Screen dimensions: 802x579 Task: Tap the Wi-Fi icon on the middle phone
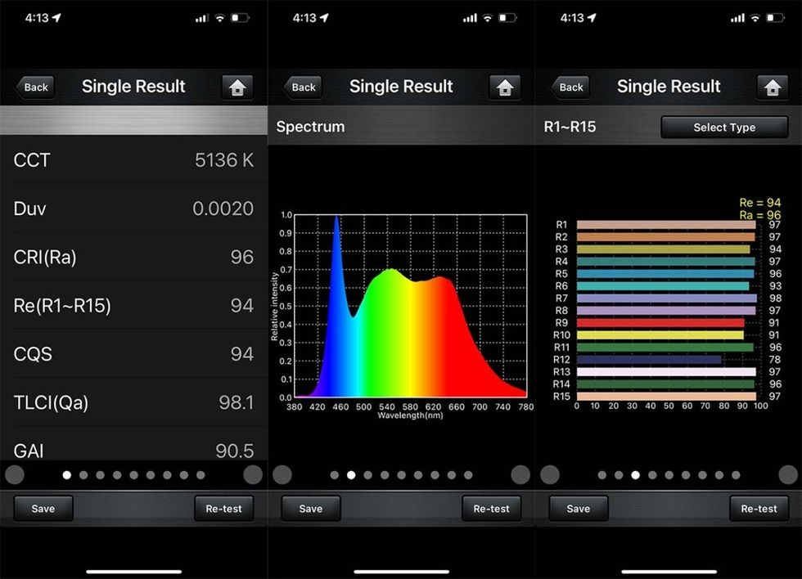488,18
